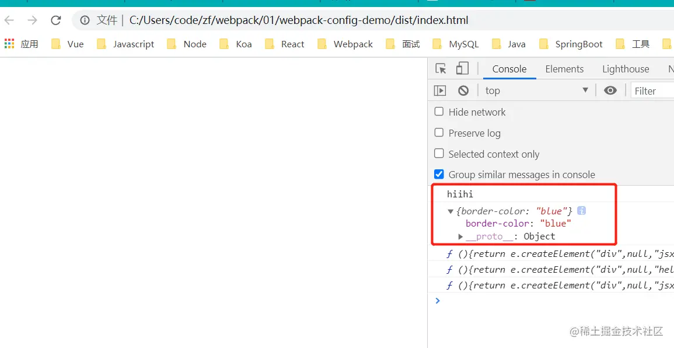
Task: Show the console sidebar panel
Action: [440, 91]
